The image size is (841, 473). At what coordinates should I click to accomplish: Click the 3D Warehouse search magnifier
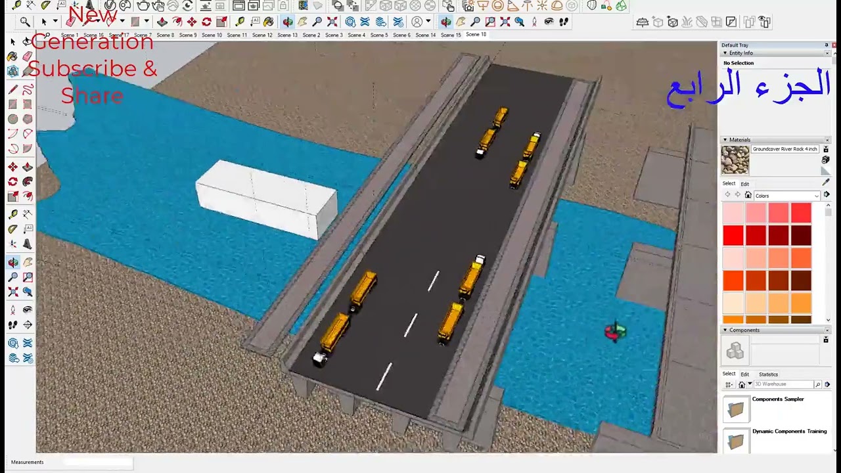point(817,384)
